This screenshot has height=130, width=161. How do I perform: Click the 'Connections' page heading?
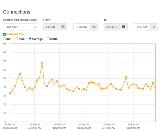17,12
